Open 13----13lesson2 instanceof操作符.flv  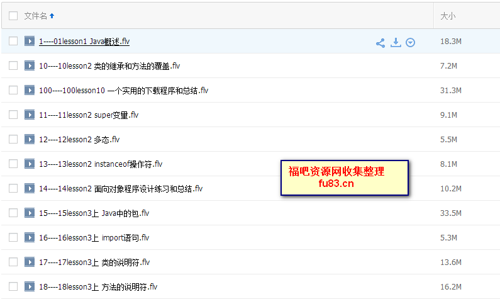click(101, 164)
